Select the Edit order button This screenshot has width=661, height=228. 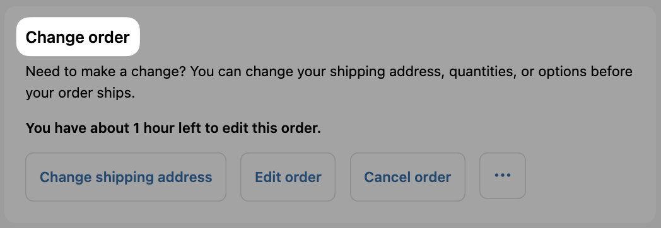click(288, 177)
